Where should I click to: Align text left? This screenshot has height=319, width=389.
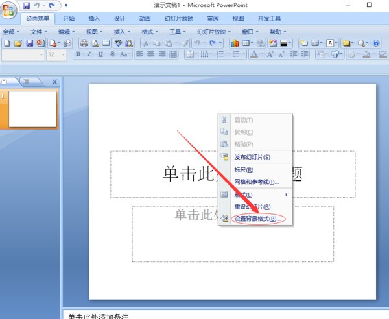(139, 54)
